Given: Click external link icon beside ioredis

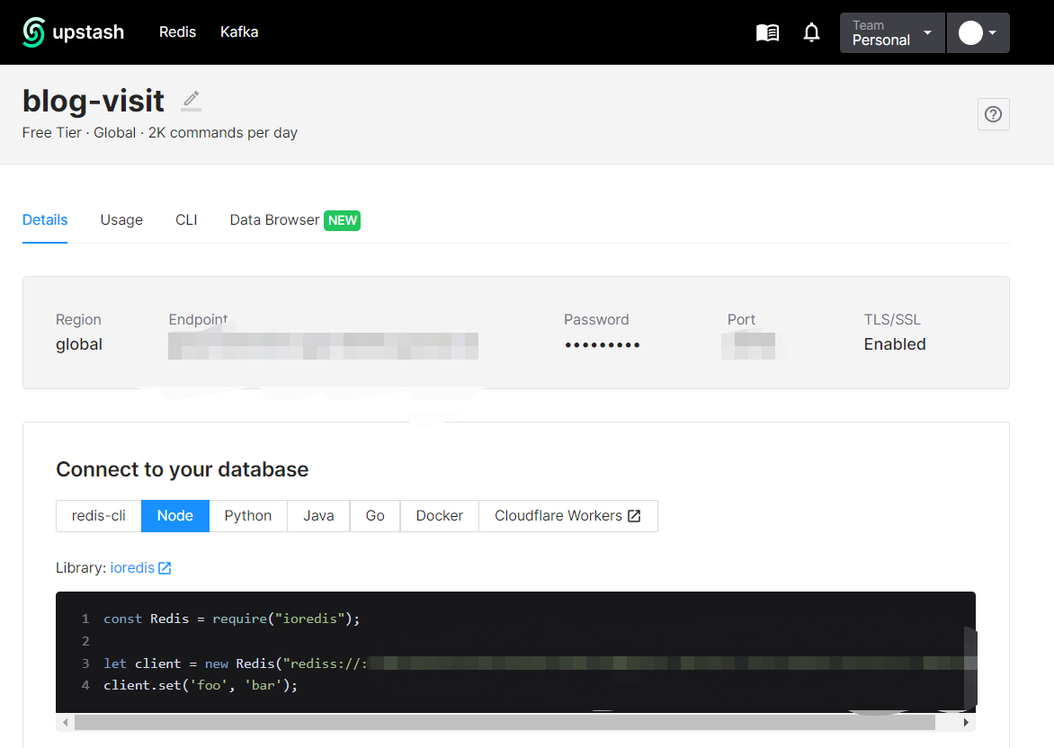Looking at the screenshot, I should click(165, 568).
